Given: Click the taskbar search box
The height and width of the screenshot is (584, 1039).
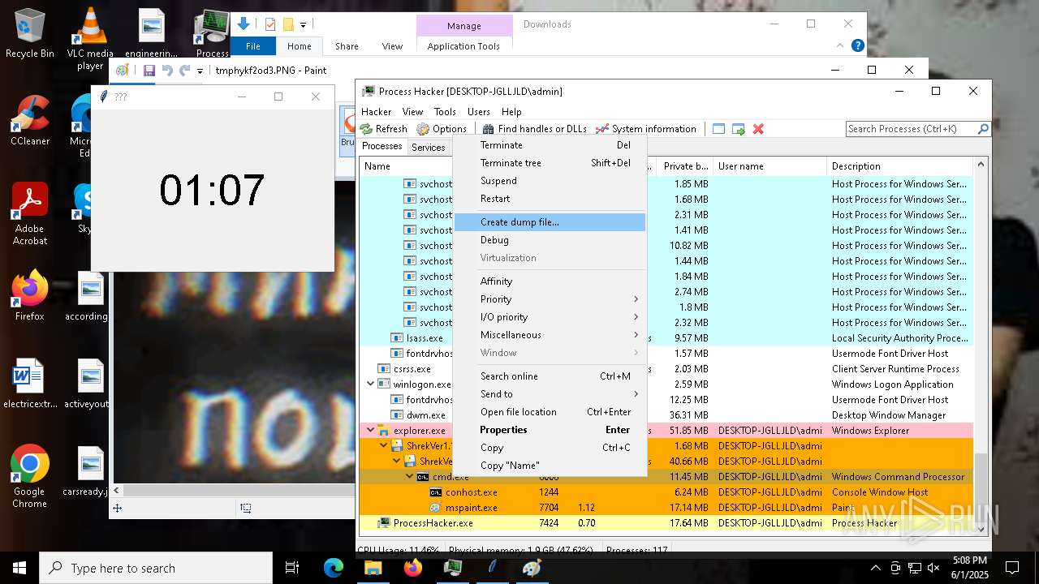Looking at the screenshot, I should (x=156, y=568).
